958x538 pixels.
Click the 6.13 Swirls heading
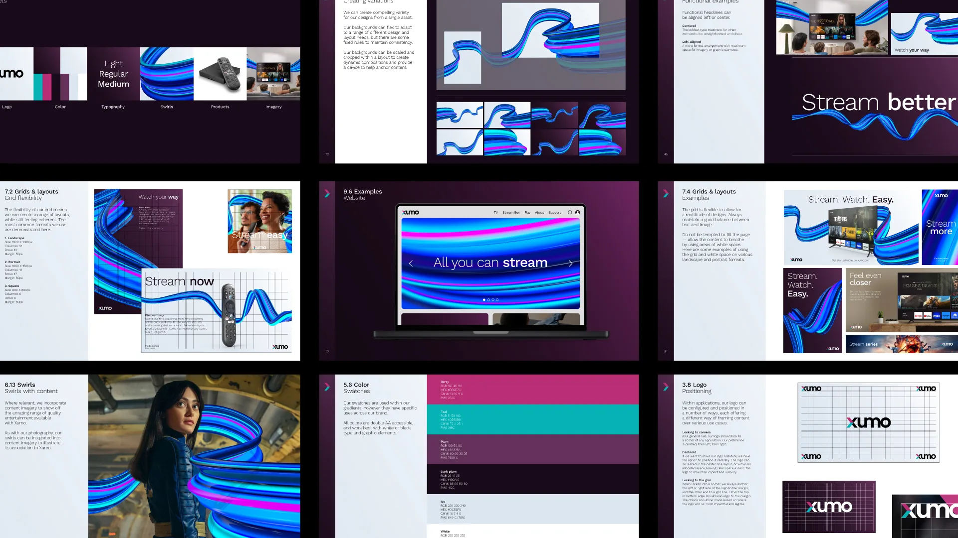20,385
